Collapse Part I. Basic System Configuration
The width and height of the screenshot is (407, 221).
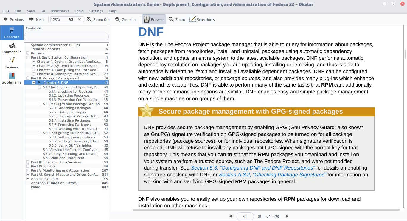[x=28, y=57]
